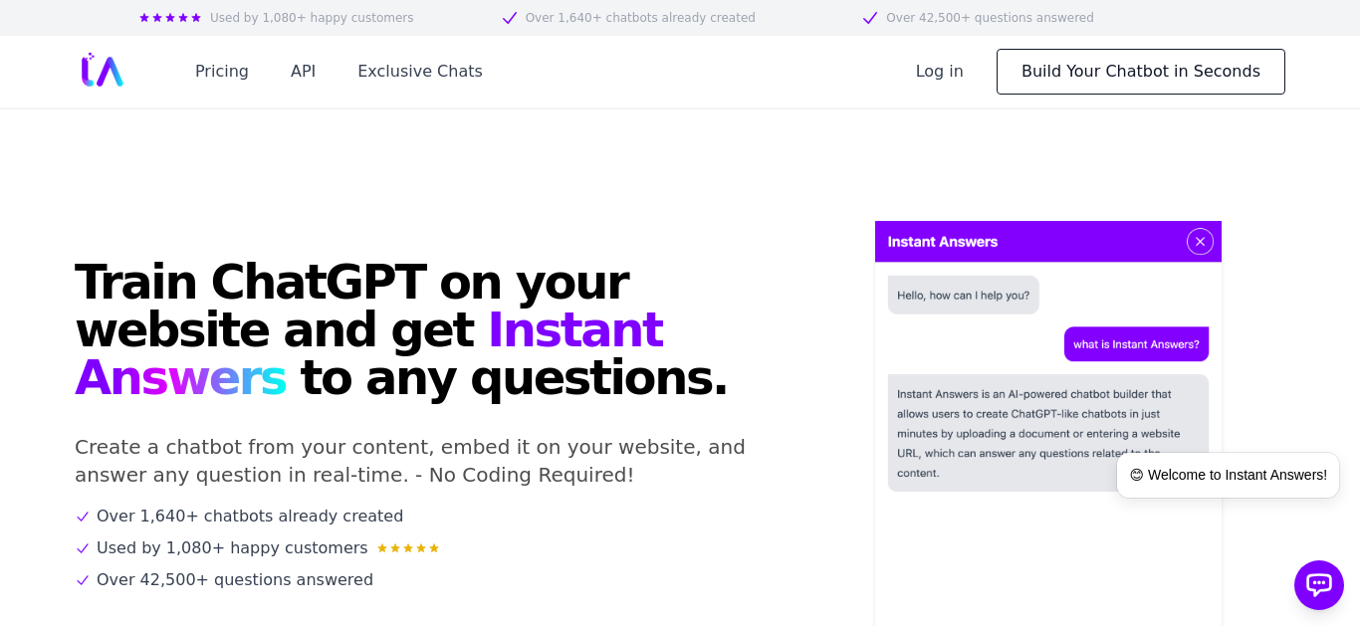Click the 'Hello, how can I help you?' bubble
This screenshot has width=1360, height=626.
click(964, 296)
